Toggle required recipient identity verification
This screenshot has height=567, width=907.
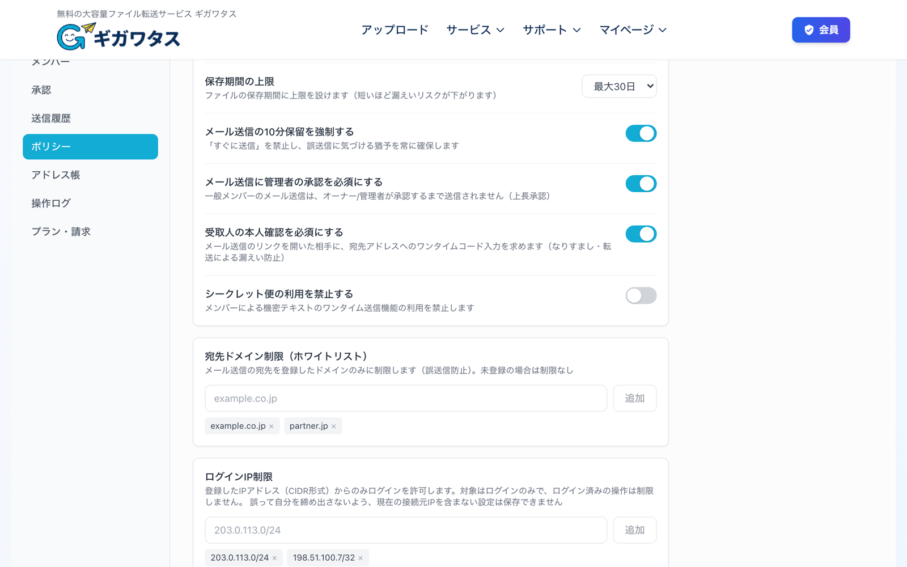[641, 234]
